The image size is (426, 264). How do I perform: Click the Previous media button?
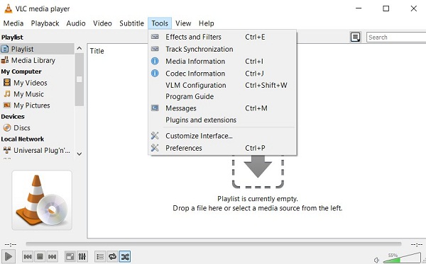28,256
